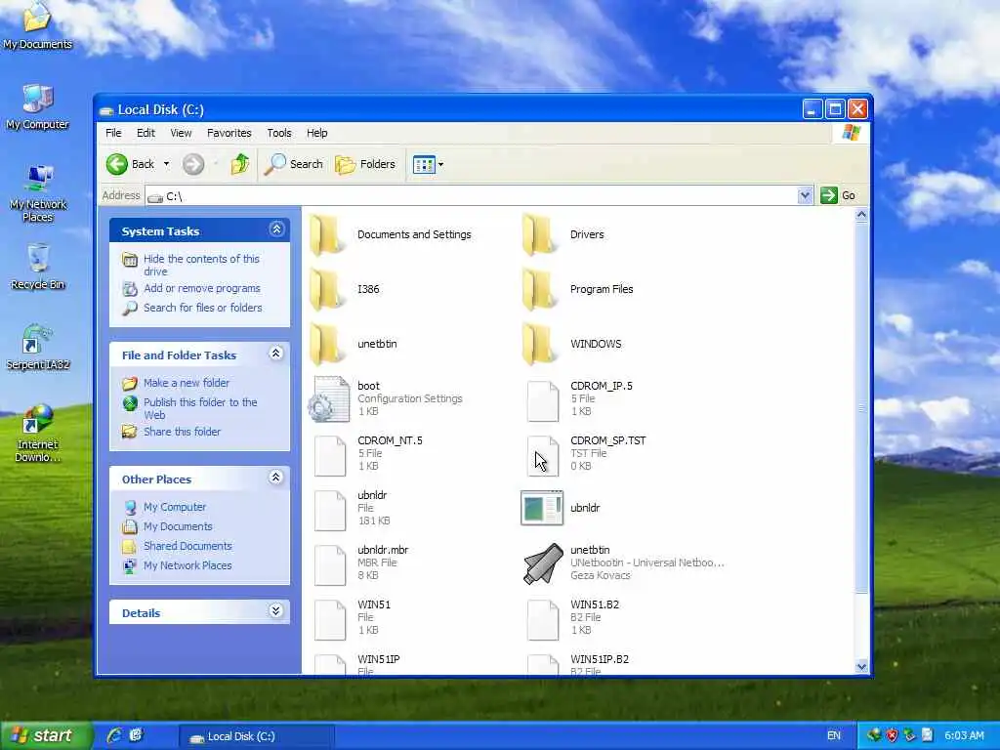Open My Network Places in Other Places
The height and width of the screenshot is (750, 1000).
tap(187, 565)
